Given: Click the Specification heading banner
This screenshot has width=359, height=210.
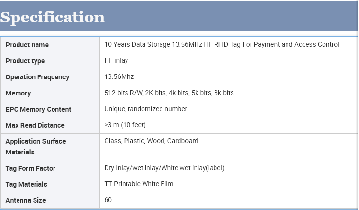Looking at the screenshot, I should coord(53,17).
